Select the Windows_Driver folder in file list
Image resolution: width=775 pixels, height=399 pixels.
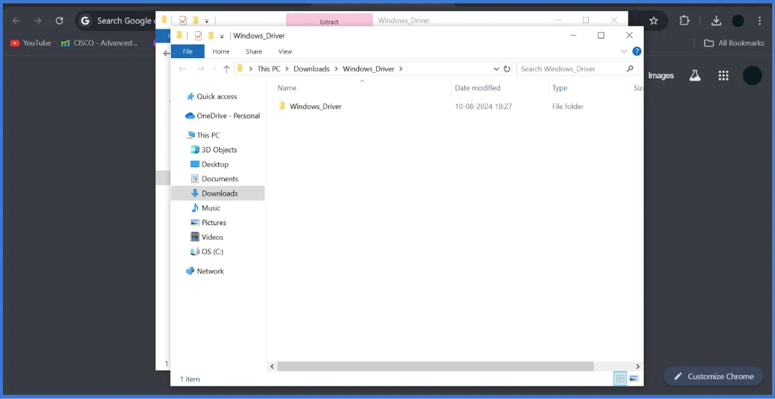click(x=316, y=106)
